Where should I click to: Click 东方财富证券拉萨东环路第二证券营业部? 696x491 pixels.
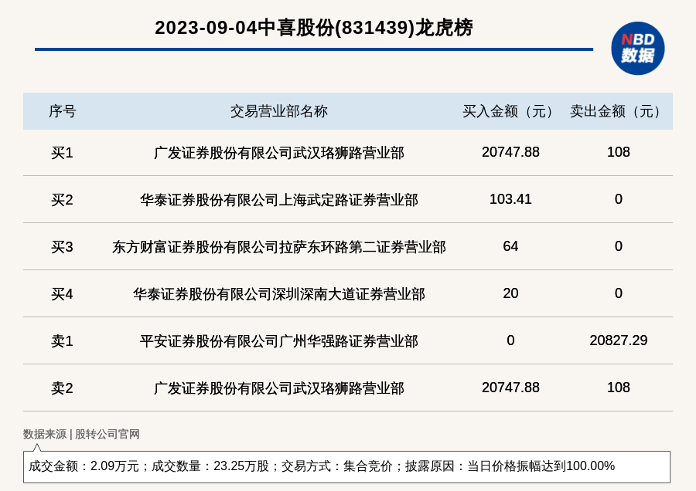(278, 247)
